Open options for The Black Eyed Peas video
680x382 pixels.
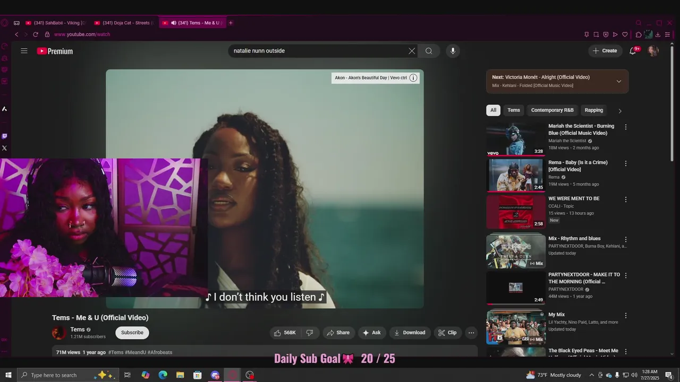pyautogui.click(x=626, y=351)
